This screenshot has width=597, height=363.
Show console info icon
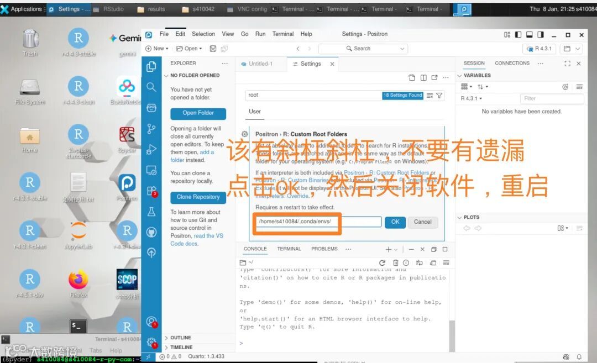click(406, 262)
